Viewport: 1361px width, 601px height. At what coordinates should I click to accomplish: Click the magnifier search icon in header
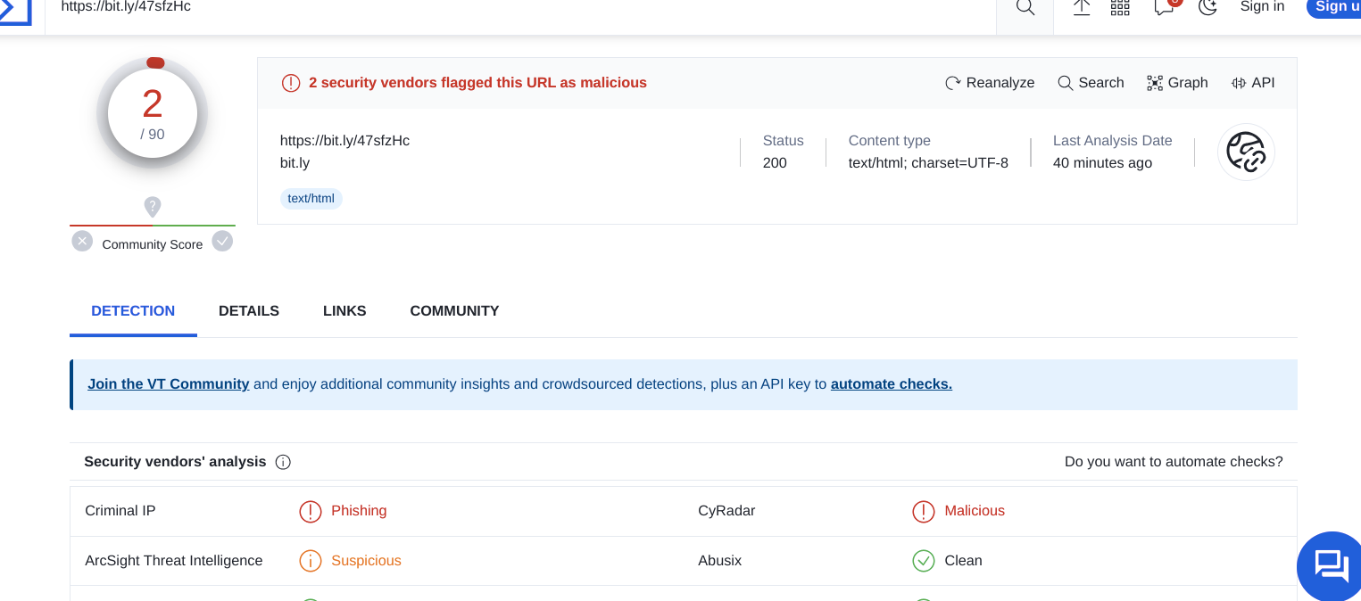tap(1025, 7)
